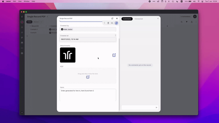Select the Record view tab
The image size is (219, 123).
36,22
